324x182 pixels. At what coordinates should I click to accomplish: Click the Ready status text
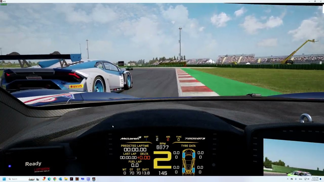33,164
